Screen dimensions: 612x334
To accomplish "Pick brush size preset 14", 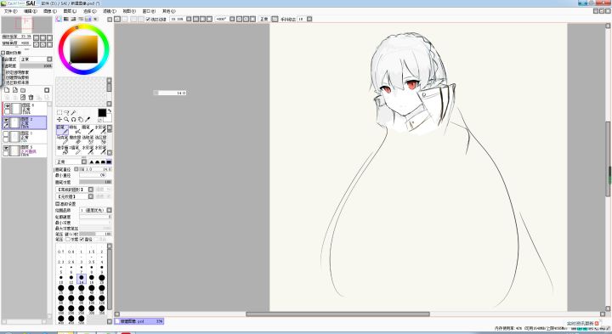I will (x=82, y=280).
